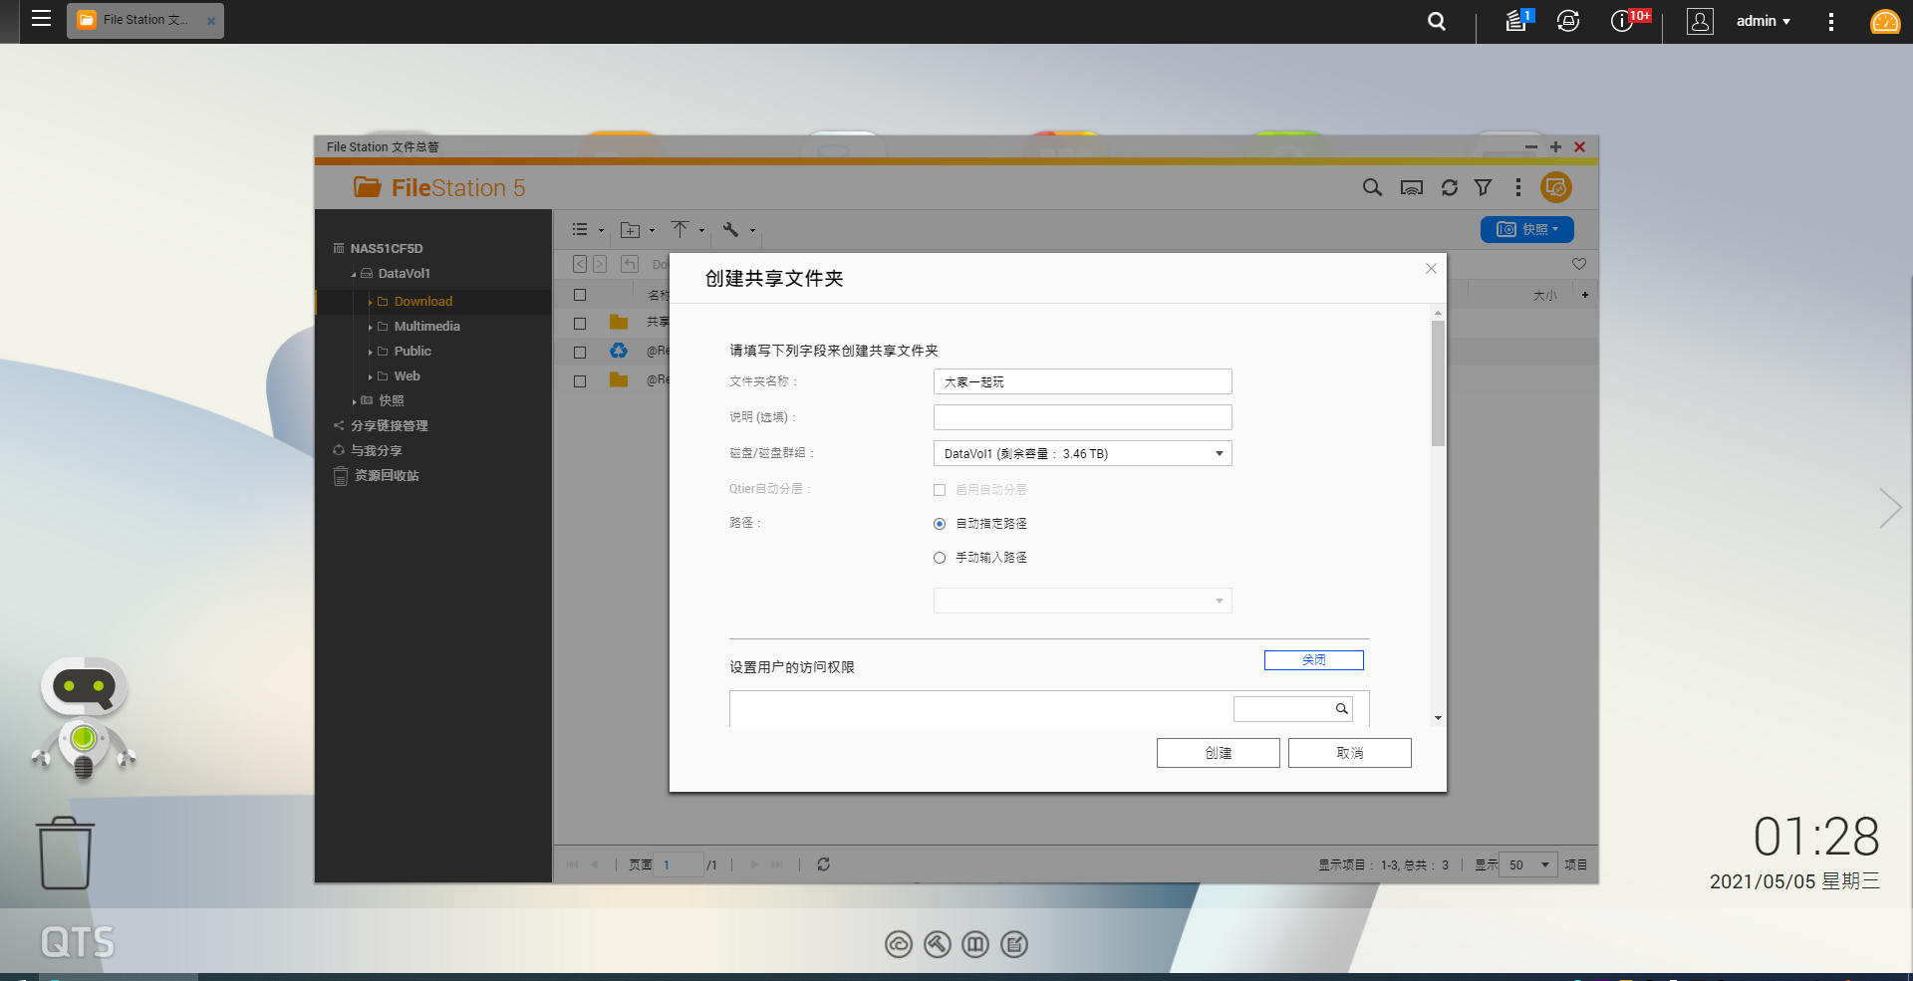The image size is (1913, 981).
Task: Check the first file row checkbox
Action: click(x=580, y=323)
